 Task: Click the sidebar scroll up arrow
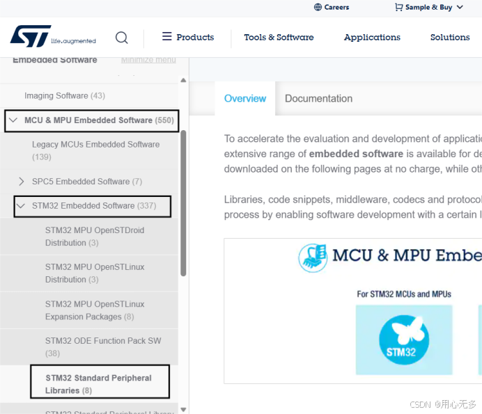[183, 80]
